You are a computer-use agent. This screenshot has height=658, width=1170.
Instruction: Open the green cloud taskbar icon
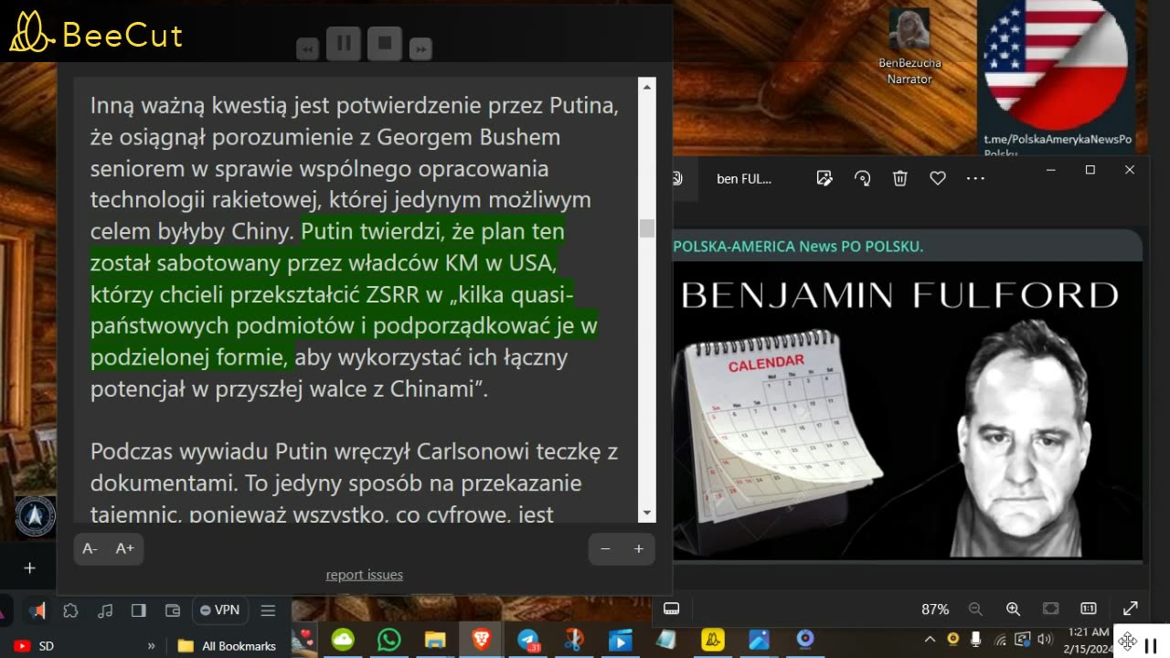tap(343, 640)
